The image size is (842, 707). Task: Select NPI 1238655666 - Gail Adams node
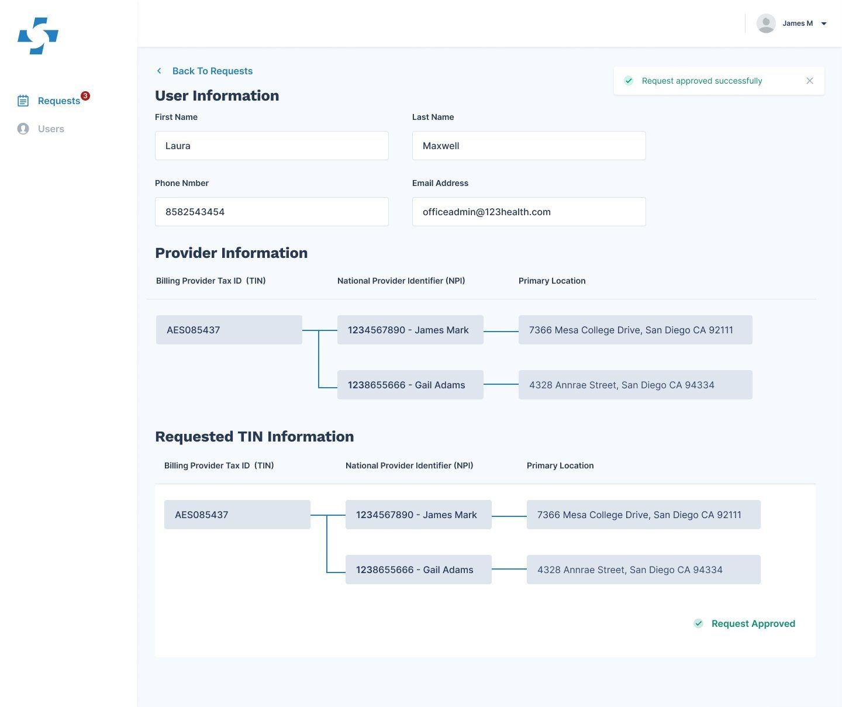pos(410,385)
